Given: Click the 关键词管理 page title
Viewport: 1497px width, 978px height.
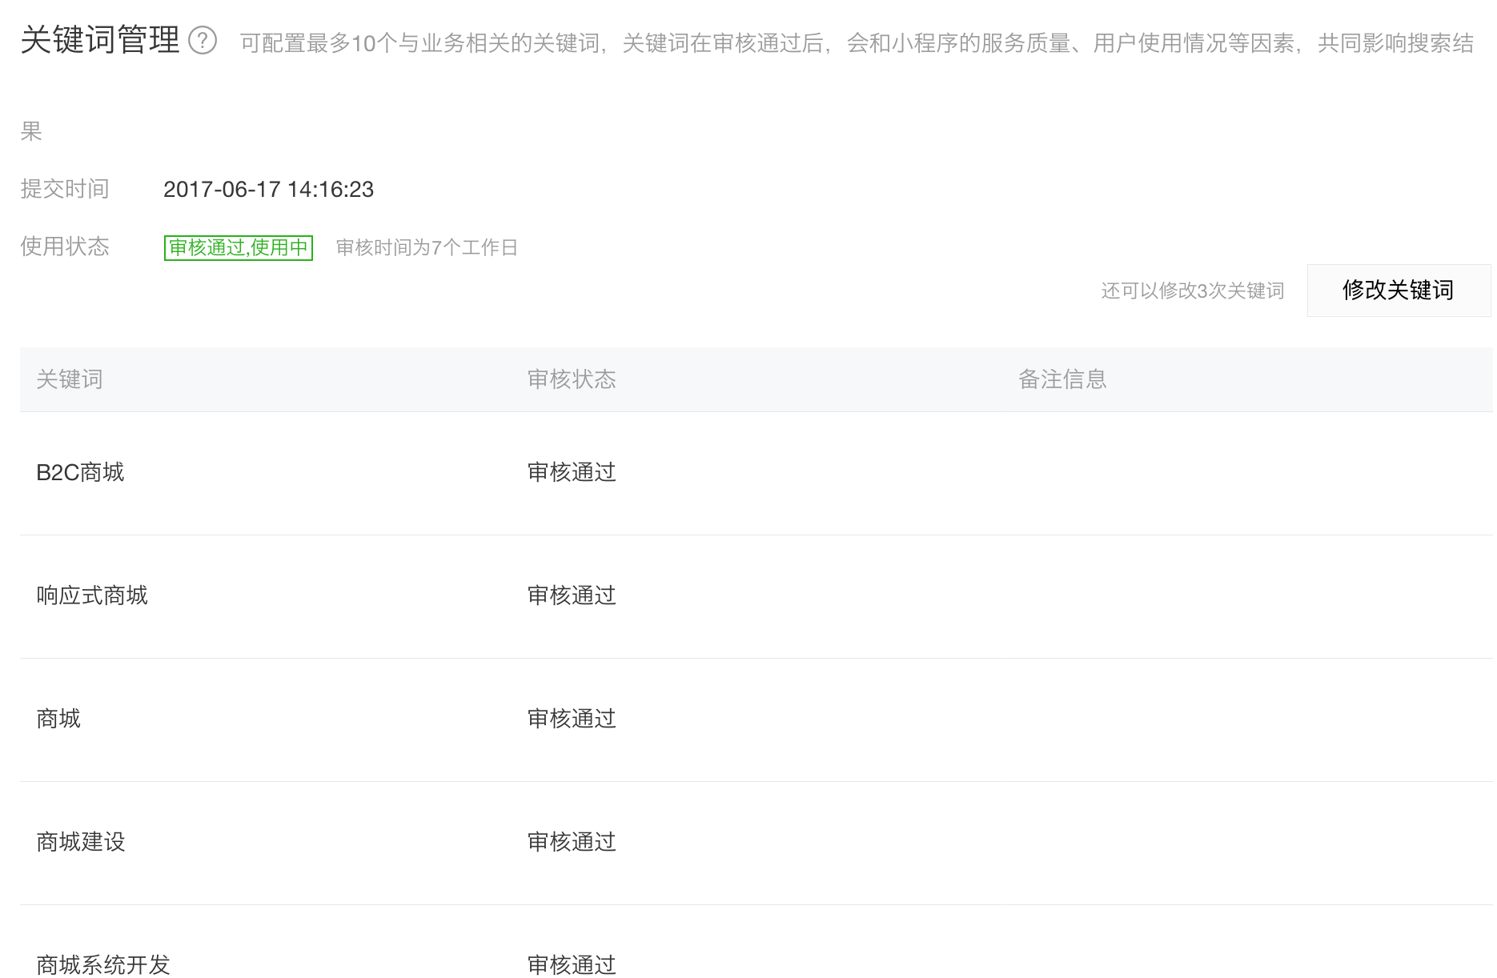Looking at the screenshot, I should coord(100,40).
